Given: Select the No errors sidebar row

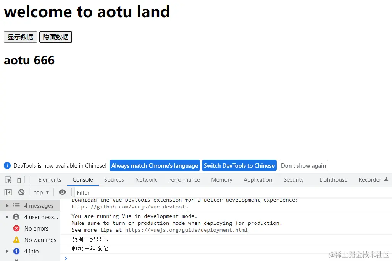Looking at the screenshot, I should [30, 228].
